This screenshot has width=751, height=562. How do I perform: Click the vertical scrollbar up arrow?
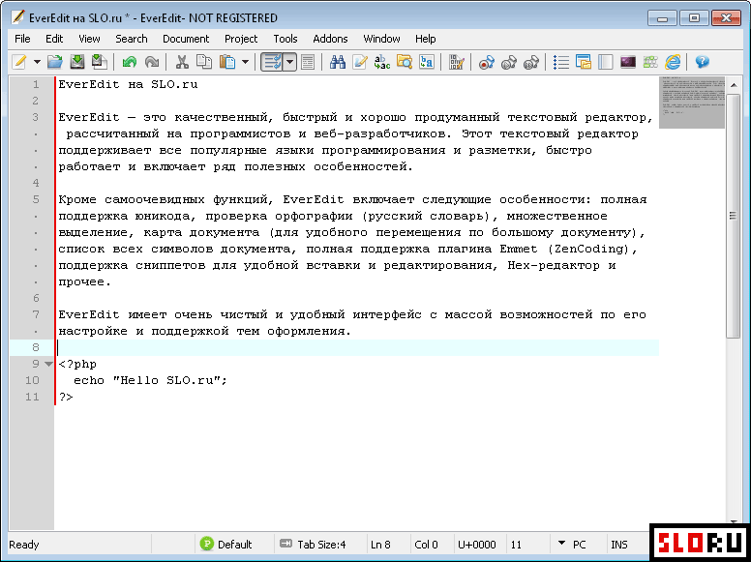coord(734,85)
